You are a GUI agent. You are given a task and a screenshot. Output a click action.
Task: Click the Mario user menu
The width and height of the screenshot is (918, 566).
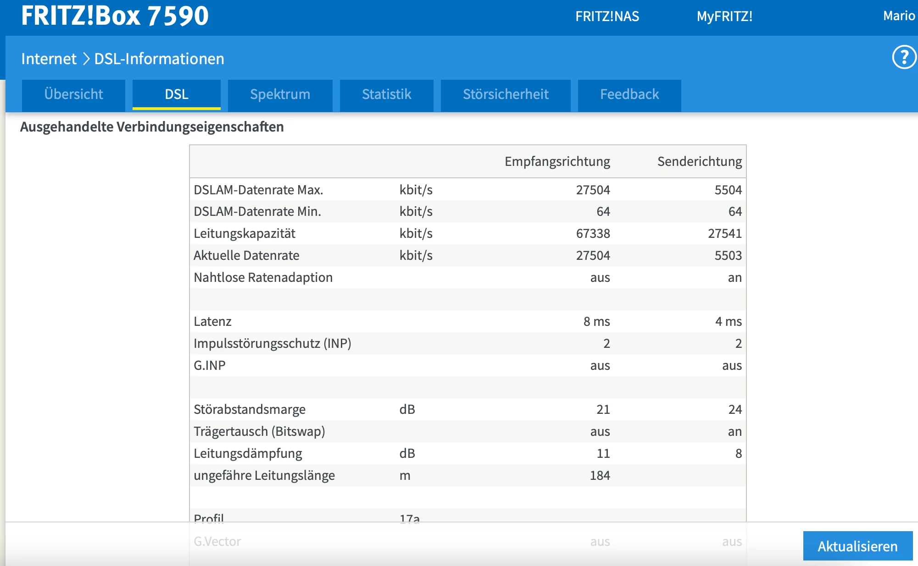tap(899, 16)
